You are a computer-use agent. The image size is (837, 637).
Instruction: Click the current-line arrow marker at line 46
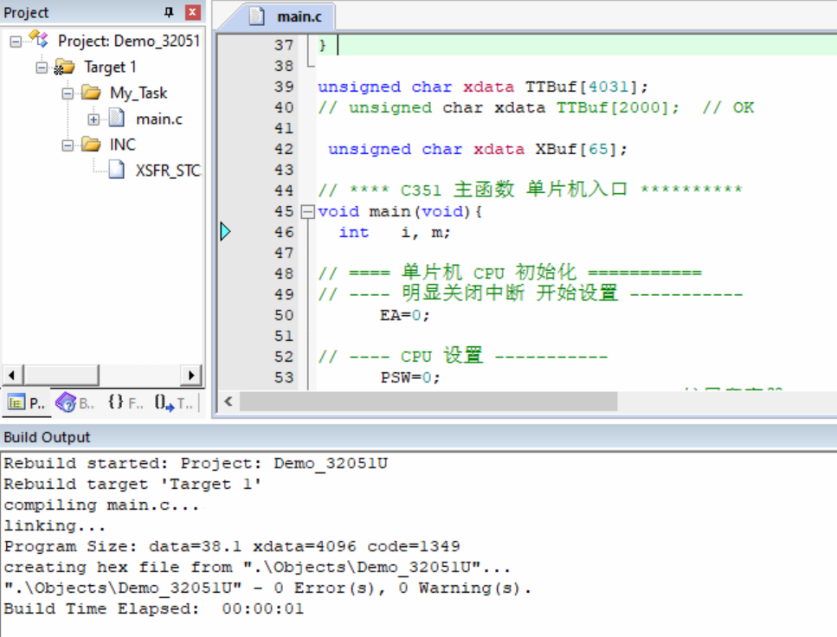click(225, 232)
